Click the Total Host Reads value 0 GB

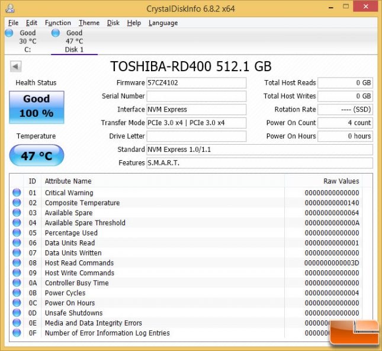click(x=345, y=83)
